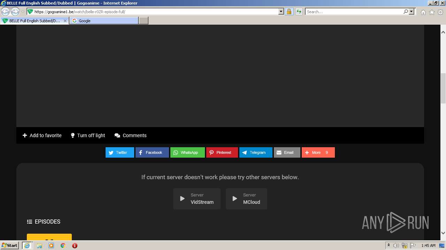Image resolution: width=446 pixels, height=250 pixels.
Task: Open the Comments section
Action: [x=130, y=135]
